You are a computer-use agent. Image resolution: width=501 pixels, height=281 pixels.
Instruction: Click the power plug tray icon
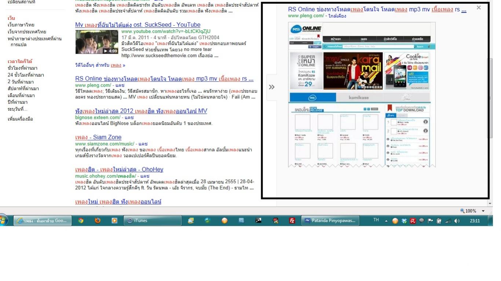pyautogui.click(x=439, y=221)
